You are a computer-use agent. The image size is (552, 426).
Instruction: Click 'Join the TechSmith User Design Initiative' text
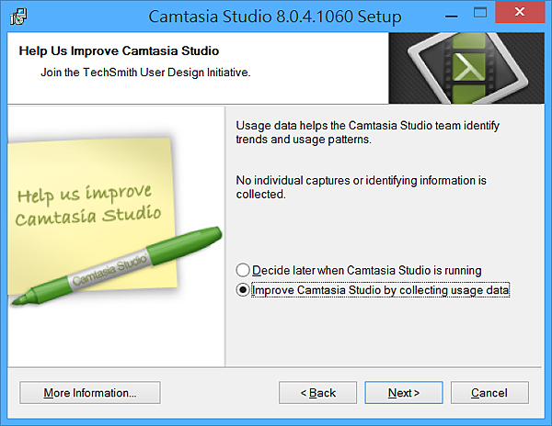tap(145, 73)
